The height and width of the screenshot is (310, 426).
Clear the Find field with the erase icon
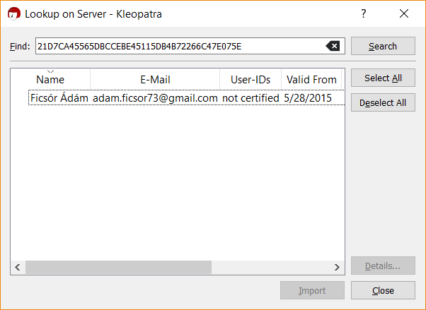pyautogui.click(x=333, y=47)
